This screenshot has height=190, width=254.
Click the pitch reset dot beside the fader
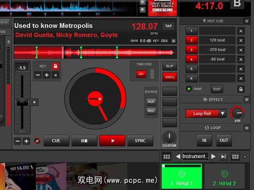coord(35,102)
